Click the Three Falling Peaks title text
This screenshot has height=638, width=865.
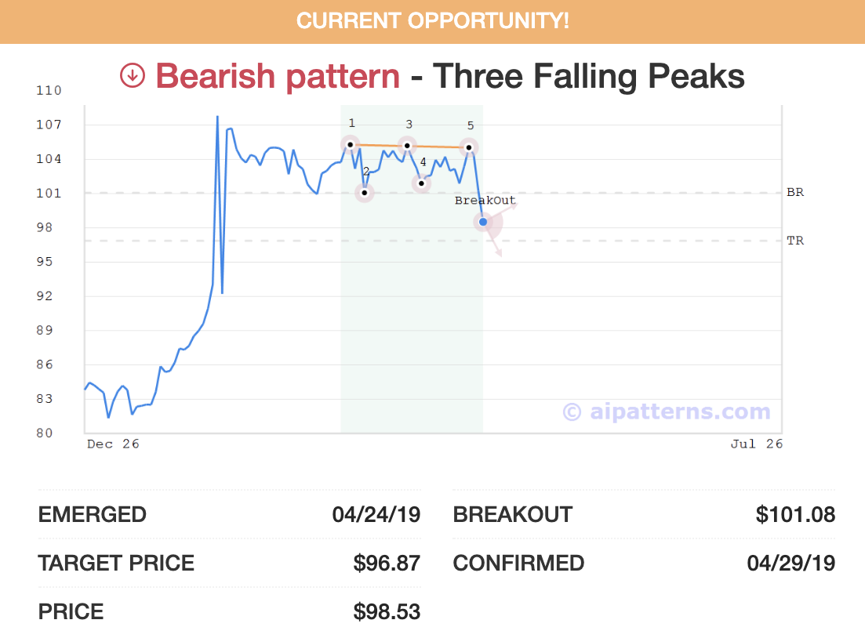[588, 77]
